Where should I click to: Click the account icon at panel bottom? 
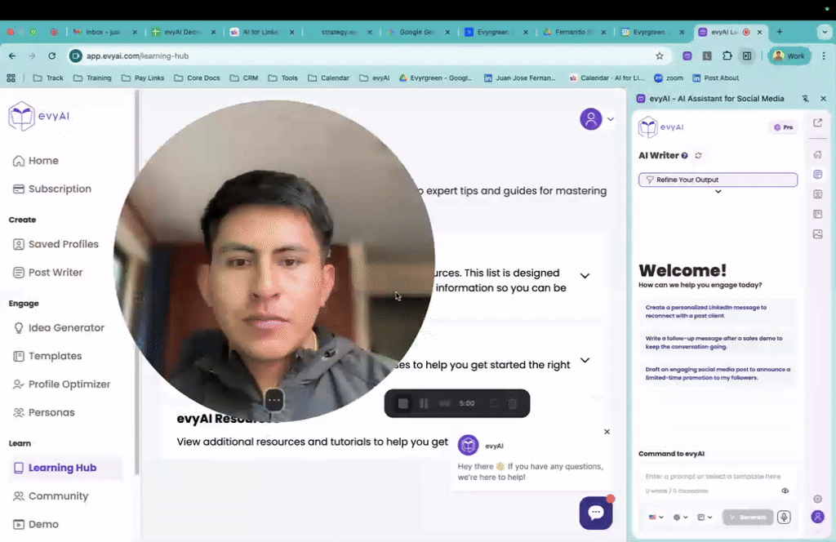click(x=817, y=517)
